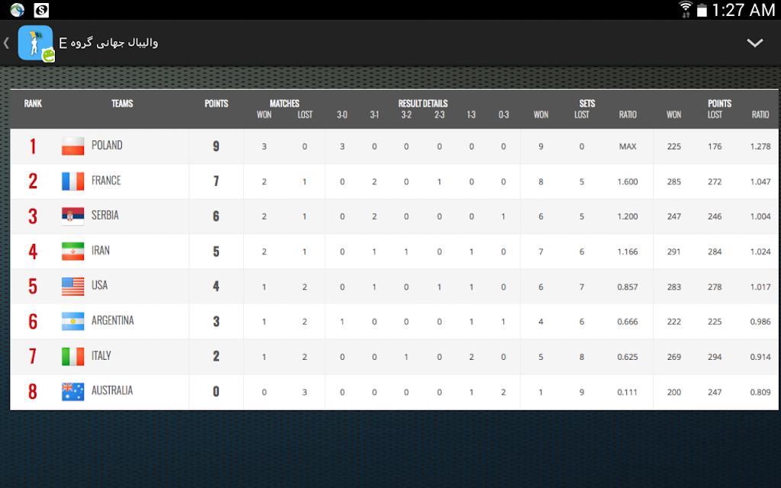
Task: Select Poland's 1.278 points ratio
Action: pyautogui.click(x=760, y=146)
